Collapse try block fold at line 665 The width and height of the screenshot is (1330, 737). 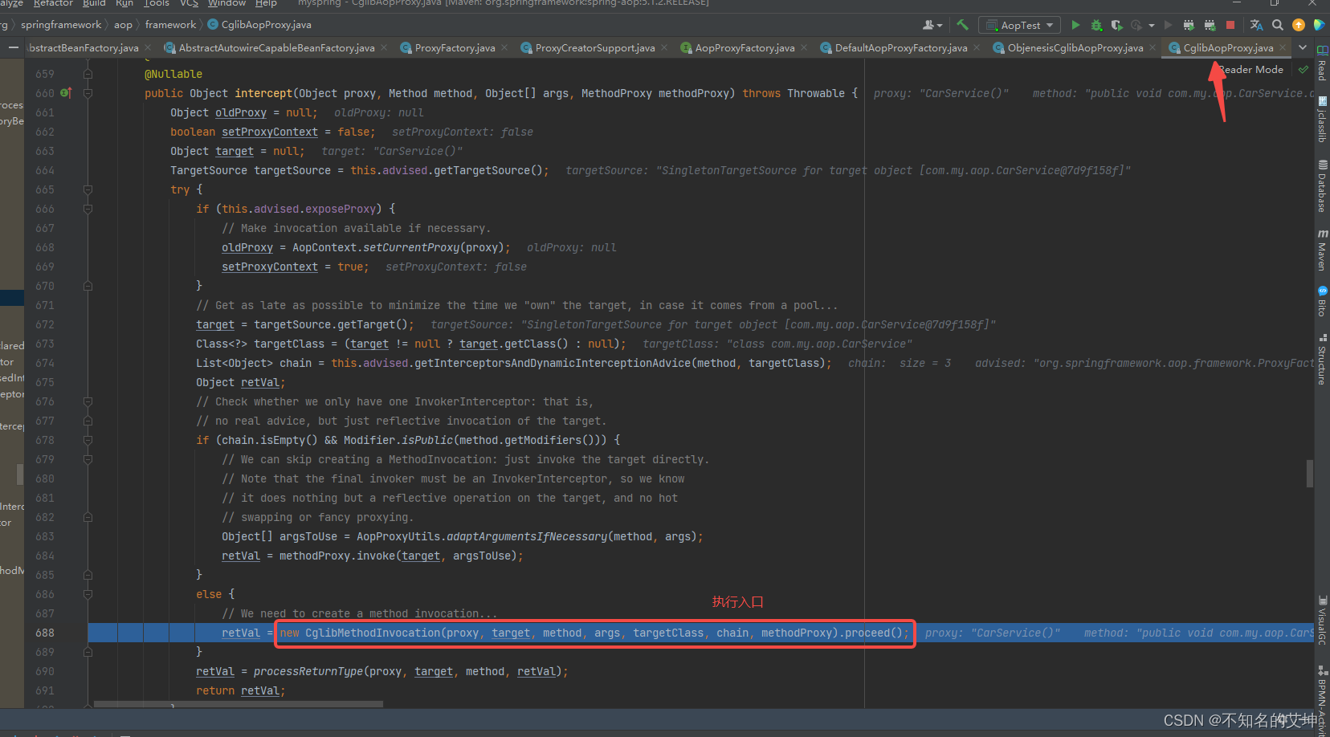(x=88, y=189)
